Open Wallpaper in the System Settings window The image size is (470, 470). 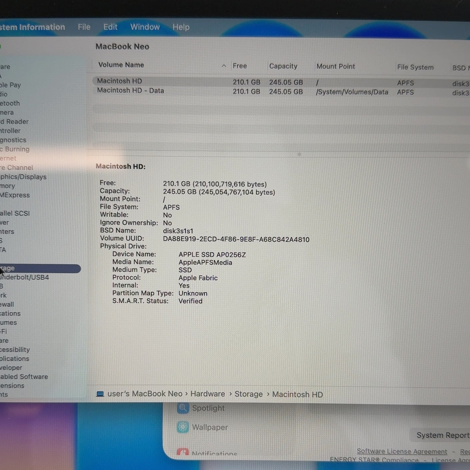click(202, 427)
